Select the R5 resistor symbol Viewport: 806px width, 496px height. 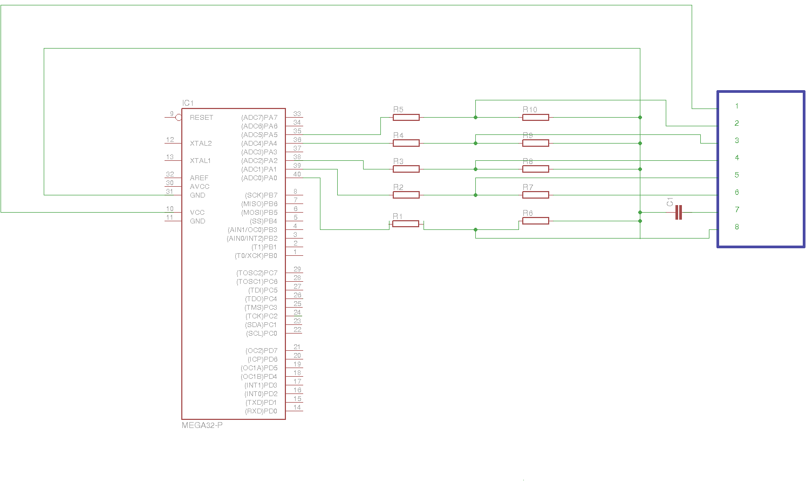406,117
